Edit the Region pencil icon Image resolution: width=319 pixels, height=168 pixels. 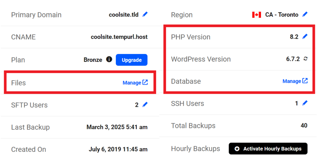305,14
